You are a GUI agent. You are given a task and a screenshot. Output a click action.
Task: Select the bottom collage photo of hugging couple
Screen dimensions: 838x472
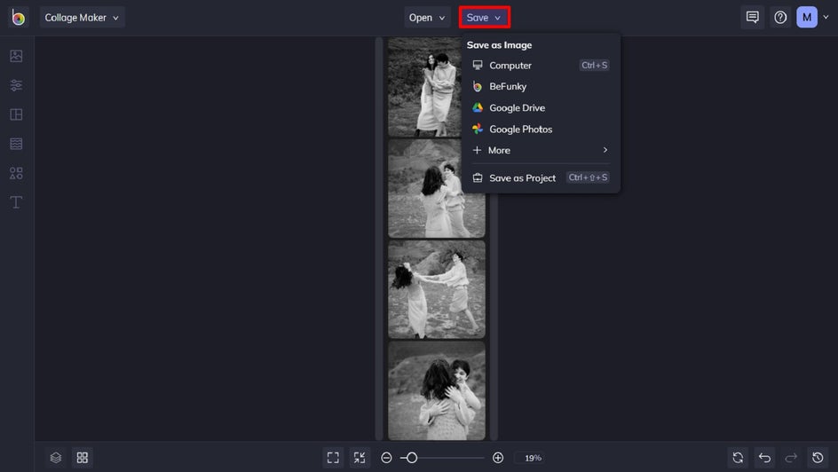[x=437, y=391]
